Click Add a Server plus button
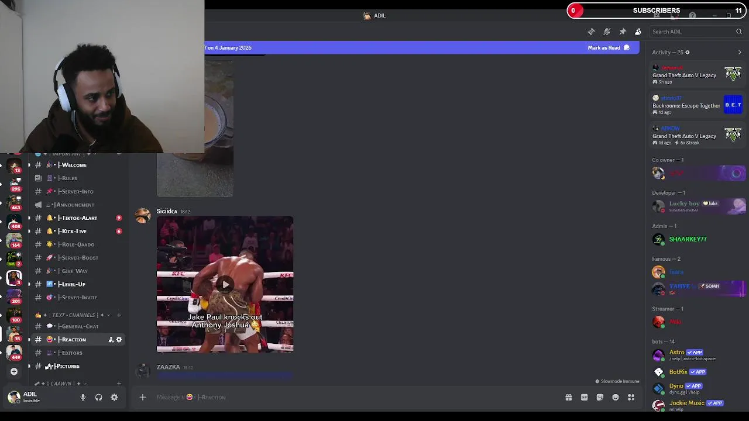Screen dimensions: 749x421 (x=13, y=371)
